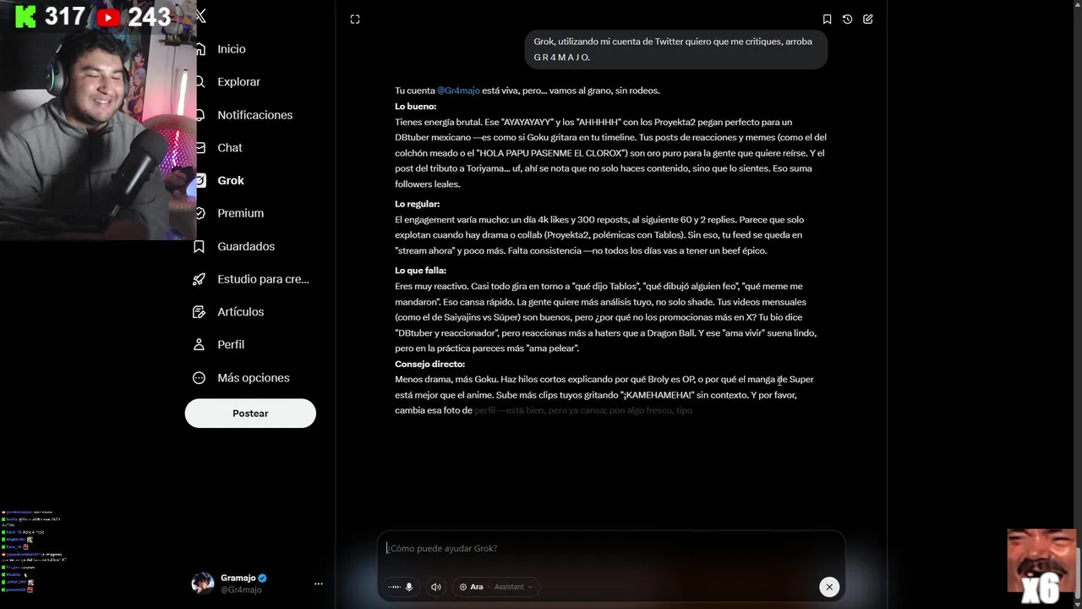1082x609 pixels.
Task: Click the 'Consejo directo:' heading
Action: click(429, 364)
